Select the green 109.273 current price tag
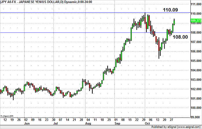202x129 pixels. click(196, 20)
